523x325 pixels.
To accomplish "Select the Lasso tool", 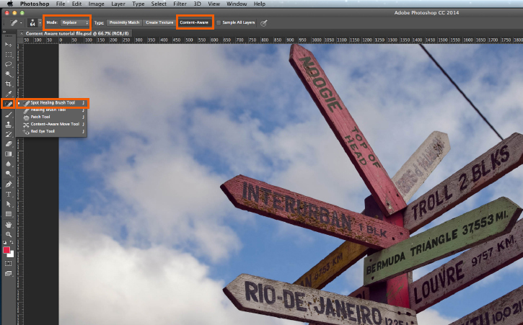I will tap(9, 64).
